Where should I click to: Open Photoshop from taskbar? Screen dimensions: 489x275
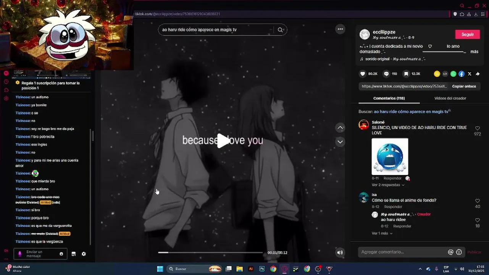click(x=262, y=269)
